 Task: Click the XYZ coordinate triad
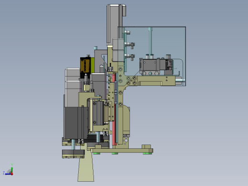(x=8, y=170)
